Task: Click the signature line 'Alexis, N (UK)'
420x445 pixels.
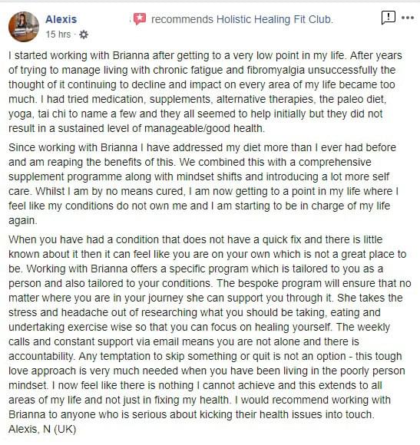Action: click(42, 429)
